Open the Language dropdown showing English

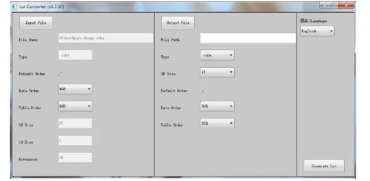(317, 31)
